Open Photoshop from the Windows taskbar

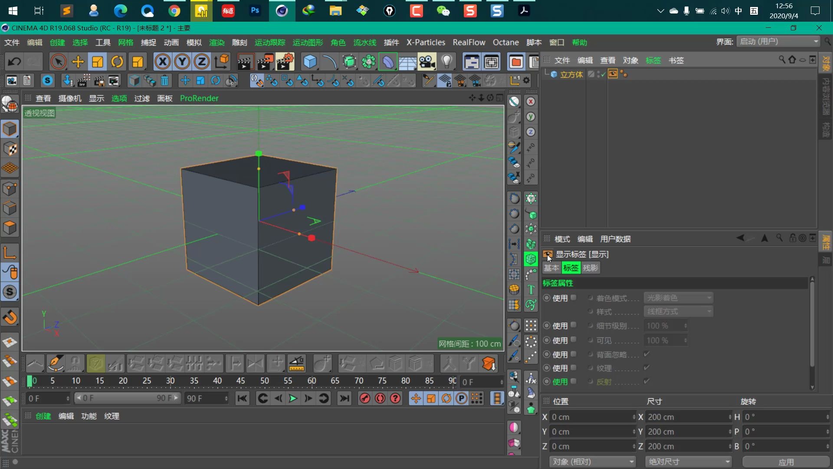click(x=255, y=10)
